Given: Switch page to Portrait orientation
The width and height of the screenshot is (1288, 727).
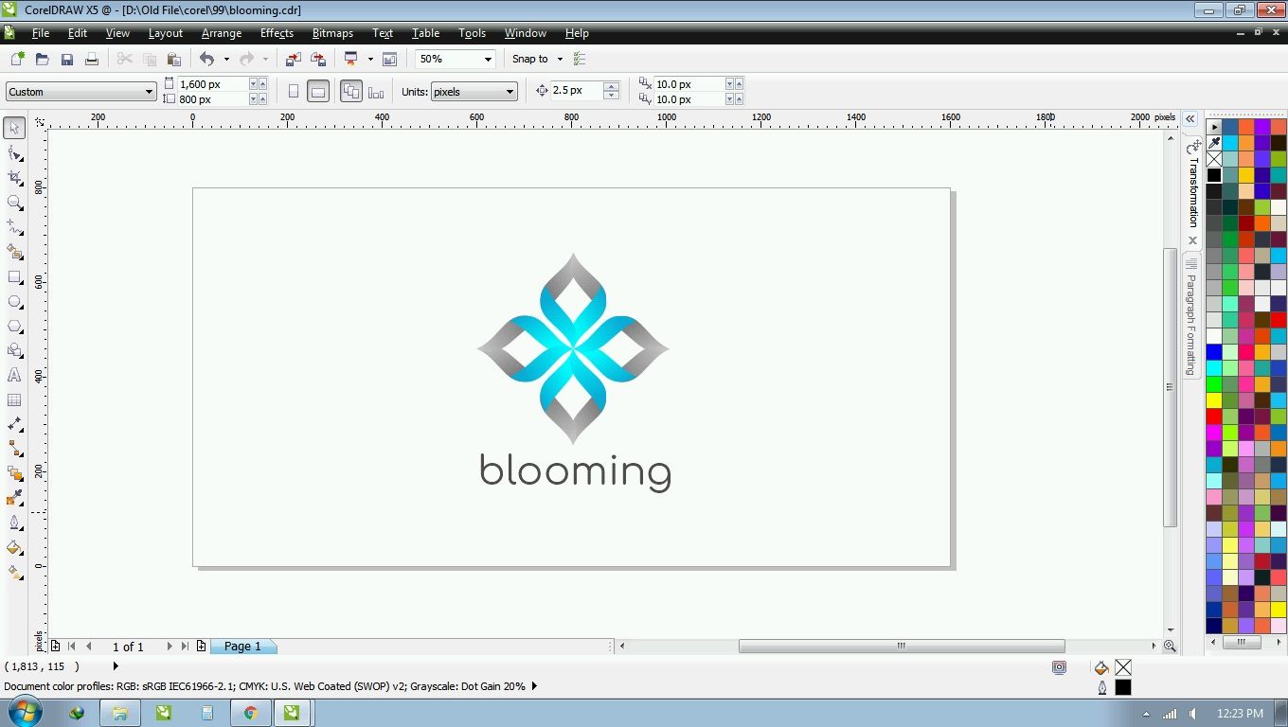Looking at the screenshot, I should click(293, 92).
